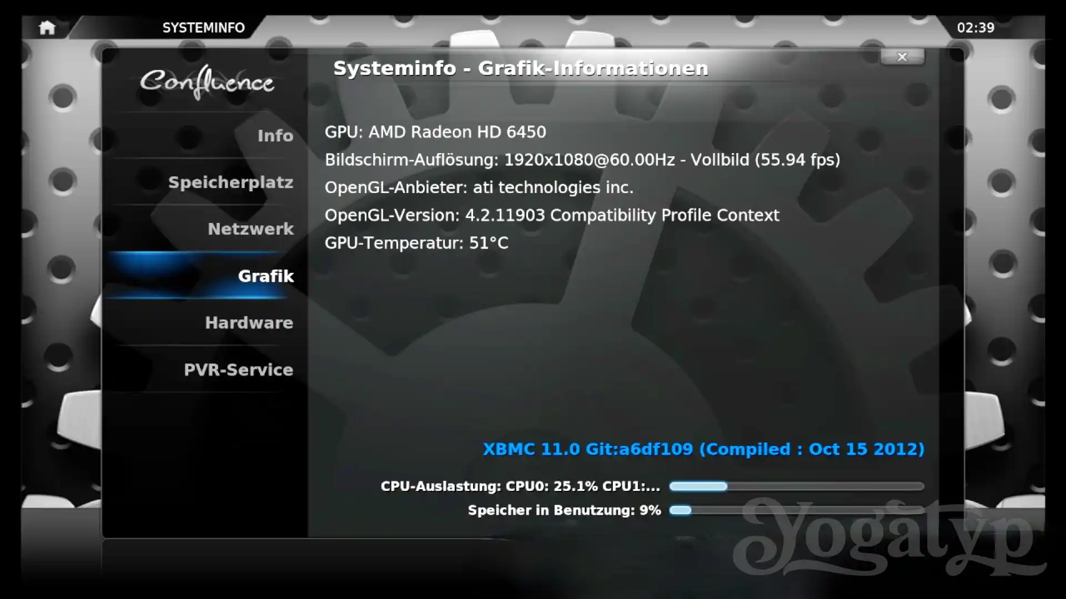
Task: View PVR-Service info
Action: click(204, 369)
